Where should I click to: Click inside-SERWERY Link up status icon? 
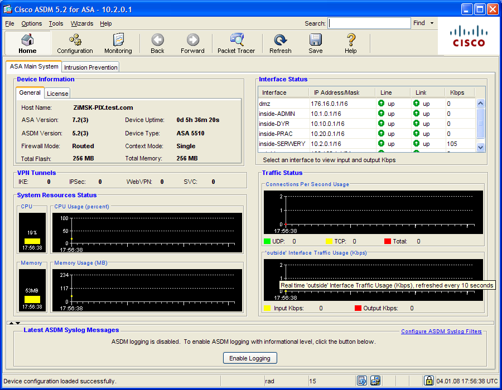416,143
